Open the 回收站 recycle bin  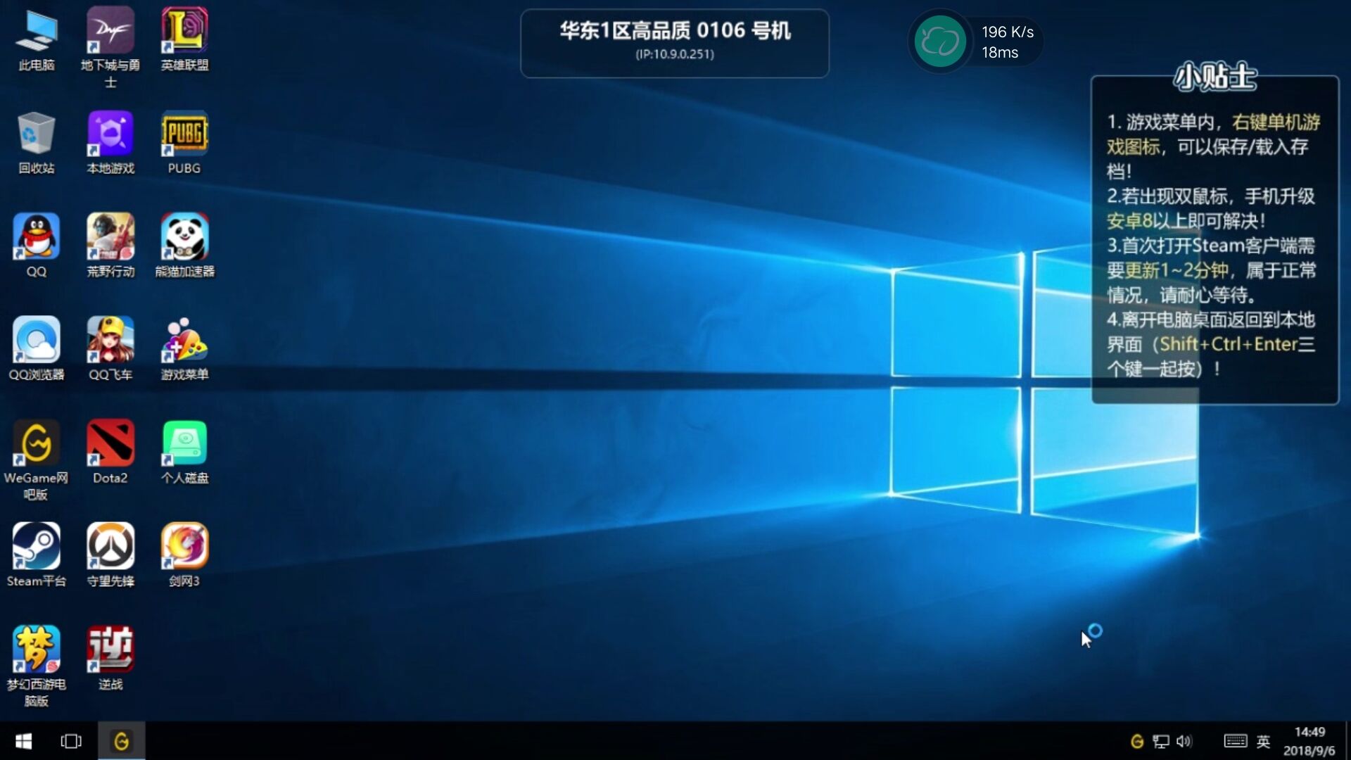[x=37, y=144]
